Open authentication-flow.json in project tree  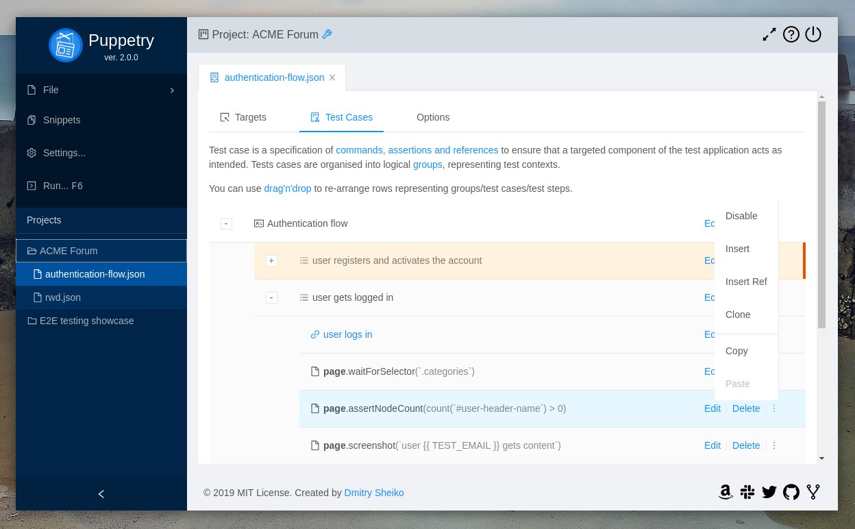[x=101, y=274]
